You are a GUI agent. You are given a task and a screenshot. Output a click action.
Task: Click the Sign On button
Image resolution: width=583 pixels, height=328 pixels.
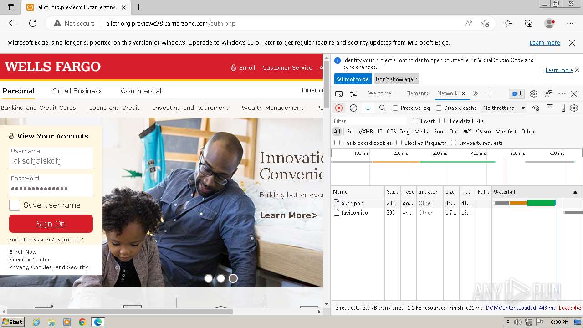tap(51, 224)
